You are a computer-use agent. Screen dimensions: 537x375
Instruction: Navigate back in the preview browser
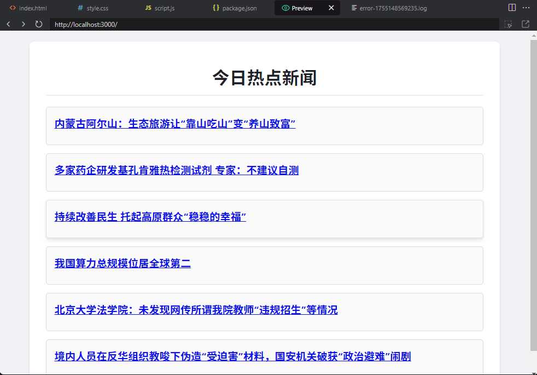[x=8, y=24]
